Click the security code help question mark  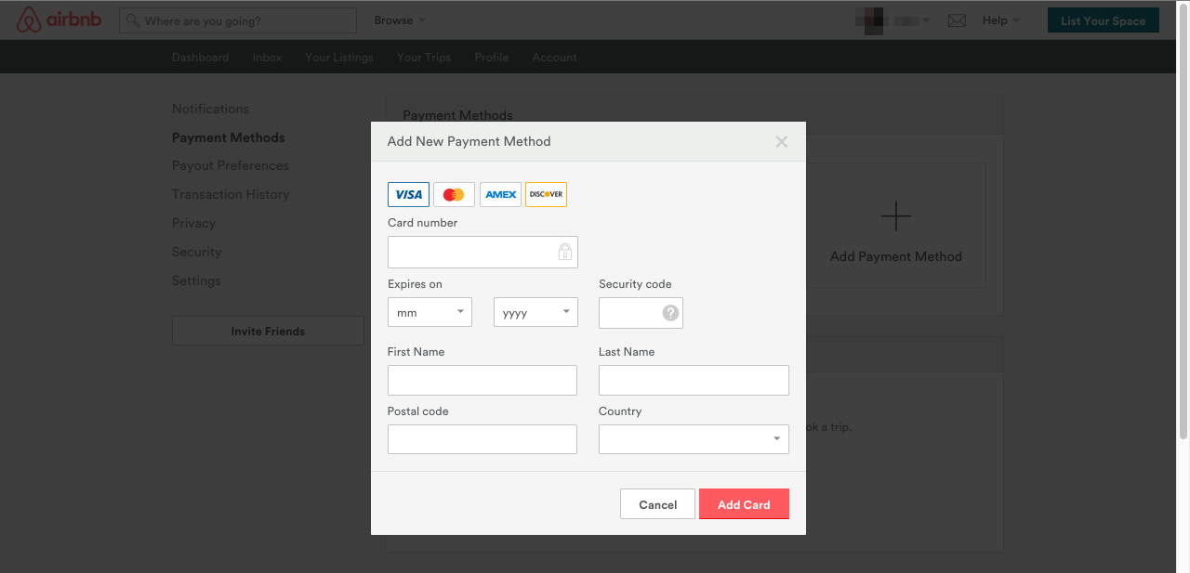click(x=672, y=313)
